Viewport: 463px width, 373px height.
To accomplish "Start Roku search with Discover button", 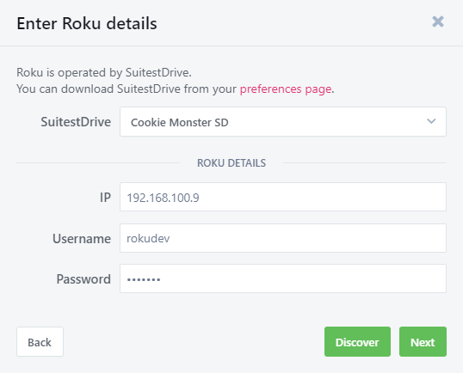I will [x=357, y=342].
